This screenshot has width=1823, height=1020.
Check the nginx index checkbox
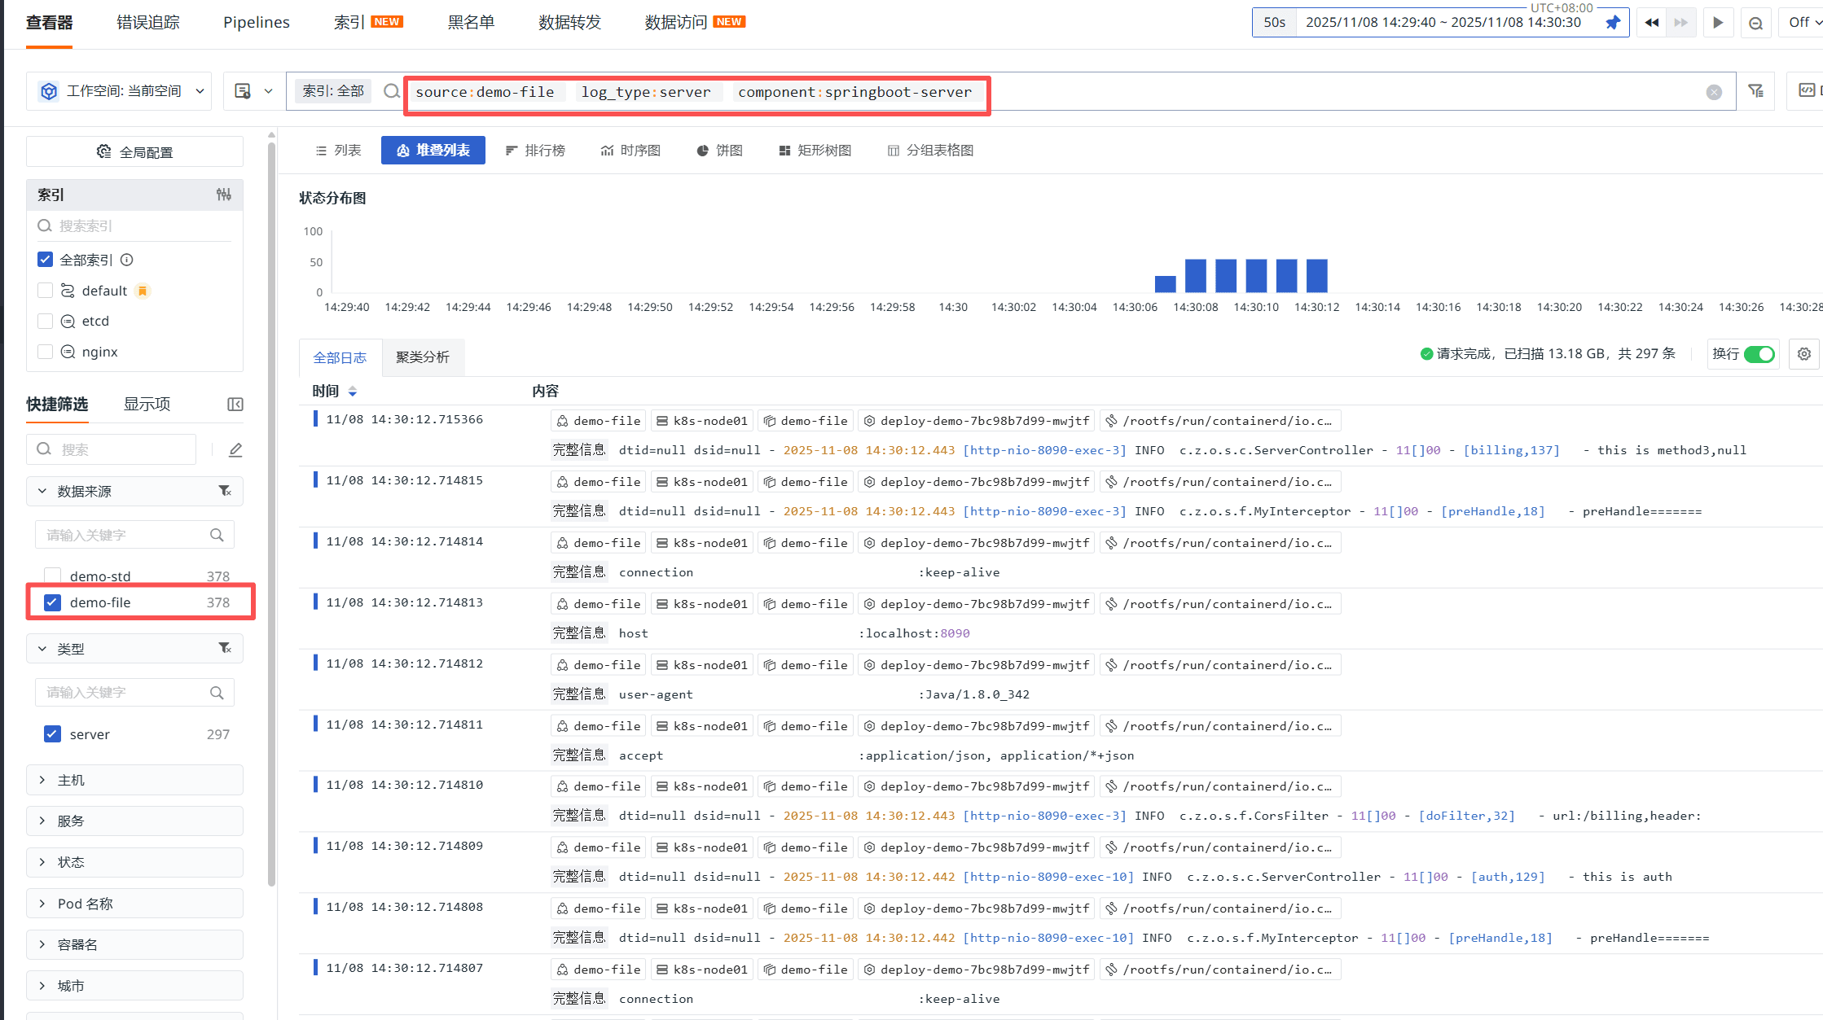[x=46, y=352]
